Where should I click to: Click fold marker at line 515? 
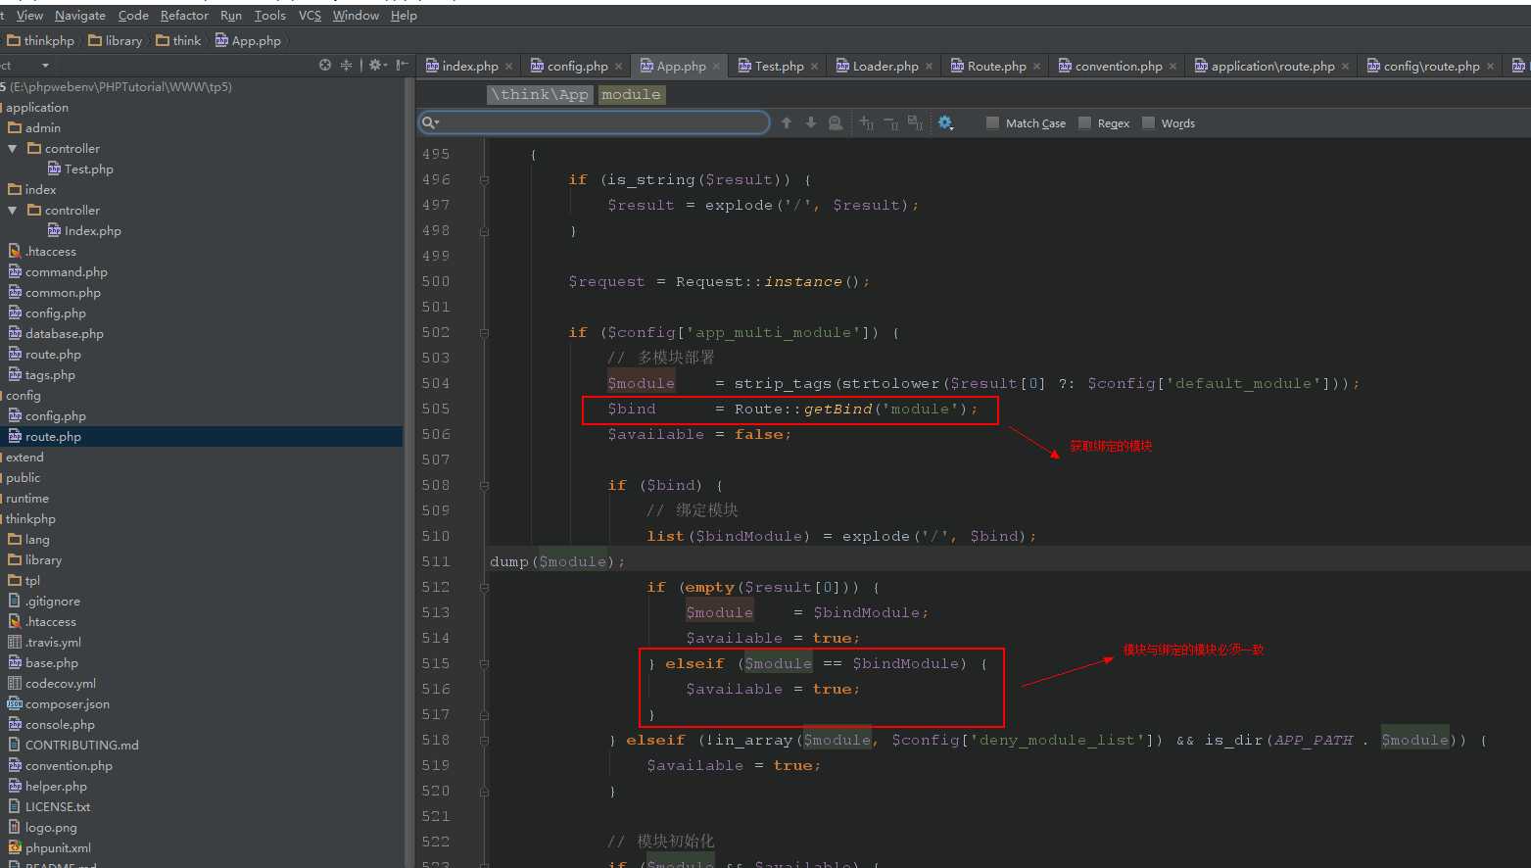pos(484,664)
